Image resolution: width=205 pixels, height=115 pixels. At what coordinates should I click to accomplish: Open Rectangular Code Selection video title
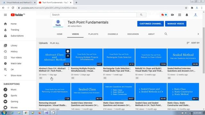pyautogui.click(x=117, y=70)
